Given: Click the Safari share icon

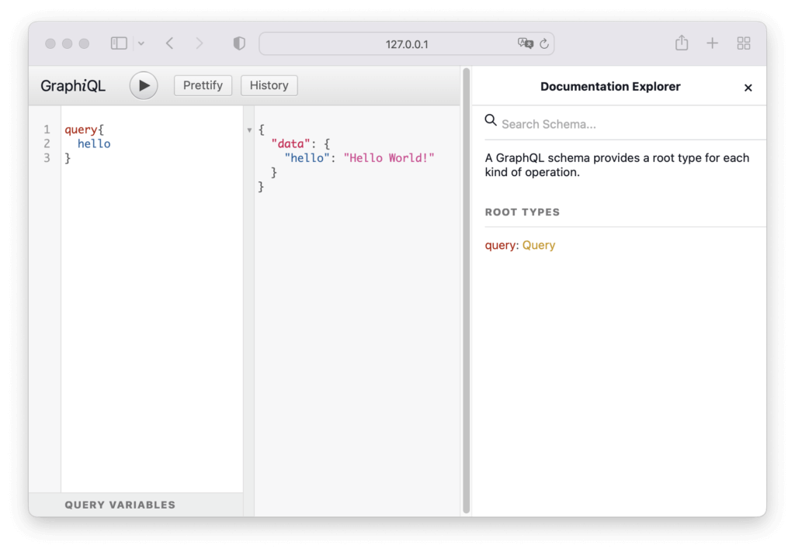Looking at the screenshot, I should pos(681,43).
